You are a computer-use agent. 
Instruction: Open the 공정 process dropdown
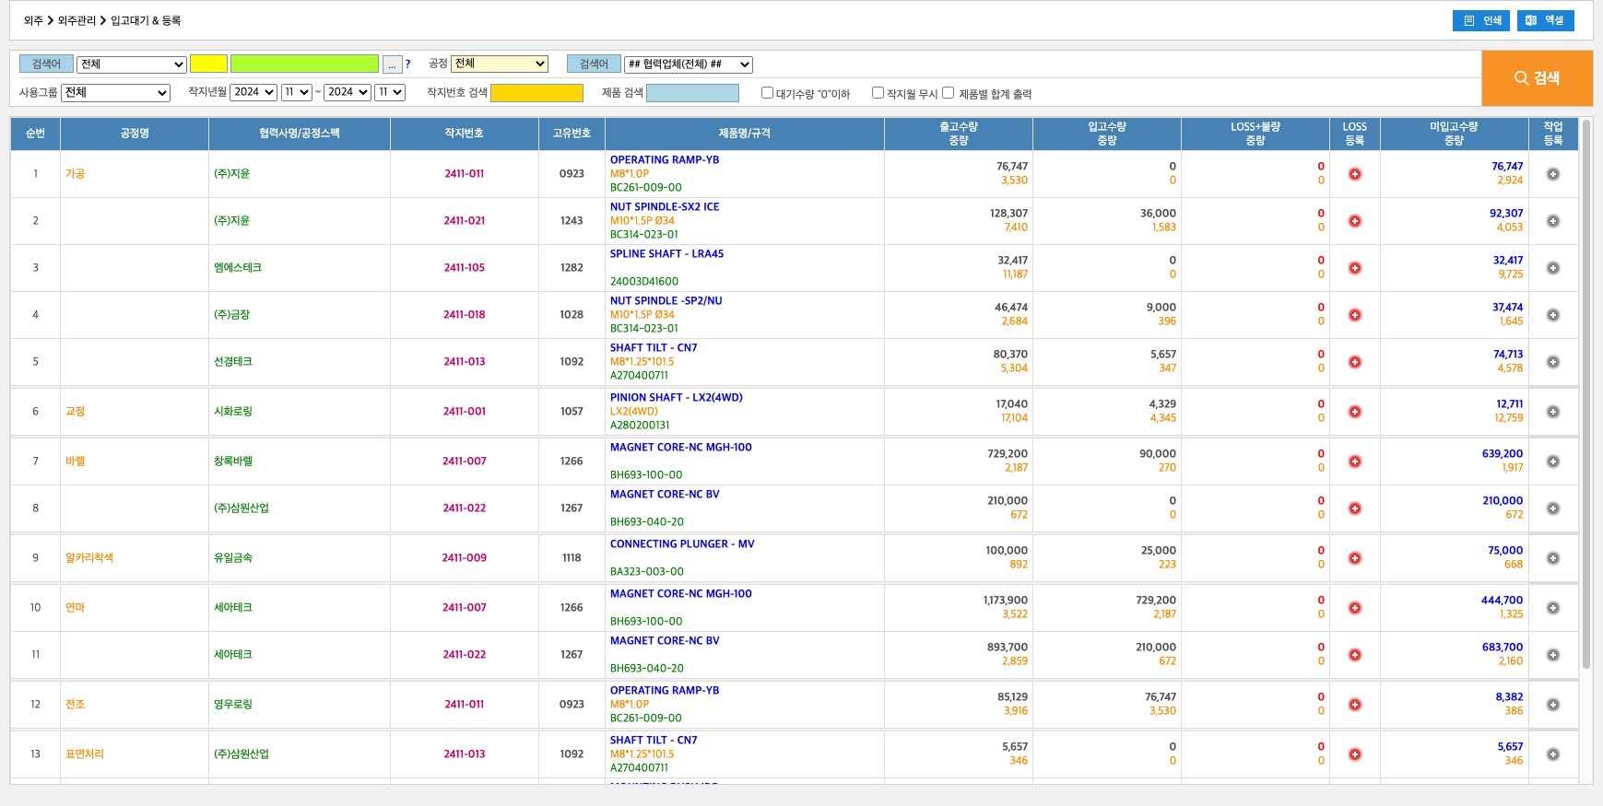click(x=500, y=64)
